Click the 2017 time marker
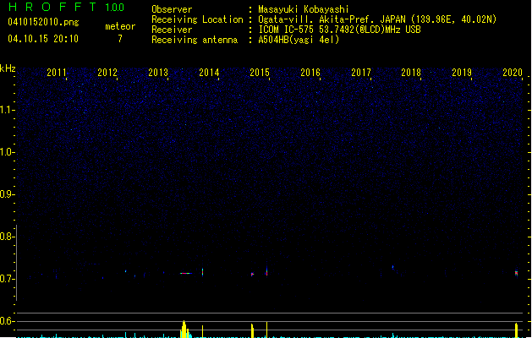Screen dimensions: 532x338 coord(361,73)
